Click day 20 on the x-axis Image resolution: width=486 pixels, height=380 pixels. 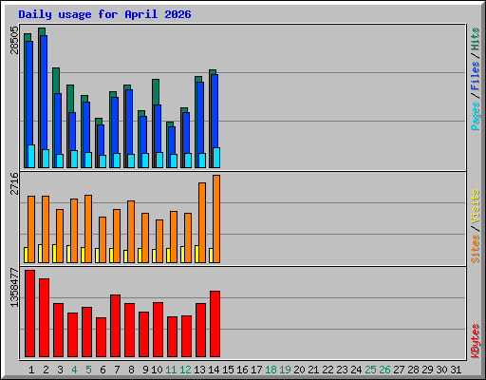coord(299,370)
